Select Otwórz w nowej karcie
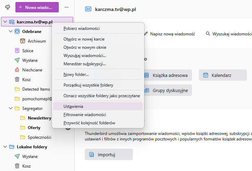 pos(98,39)
